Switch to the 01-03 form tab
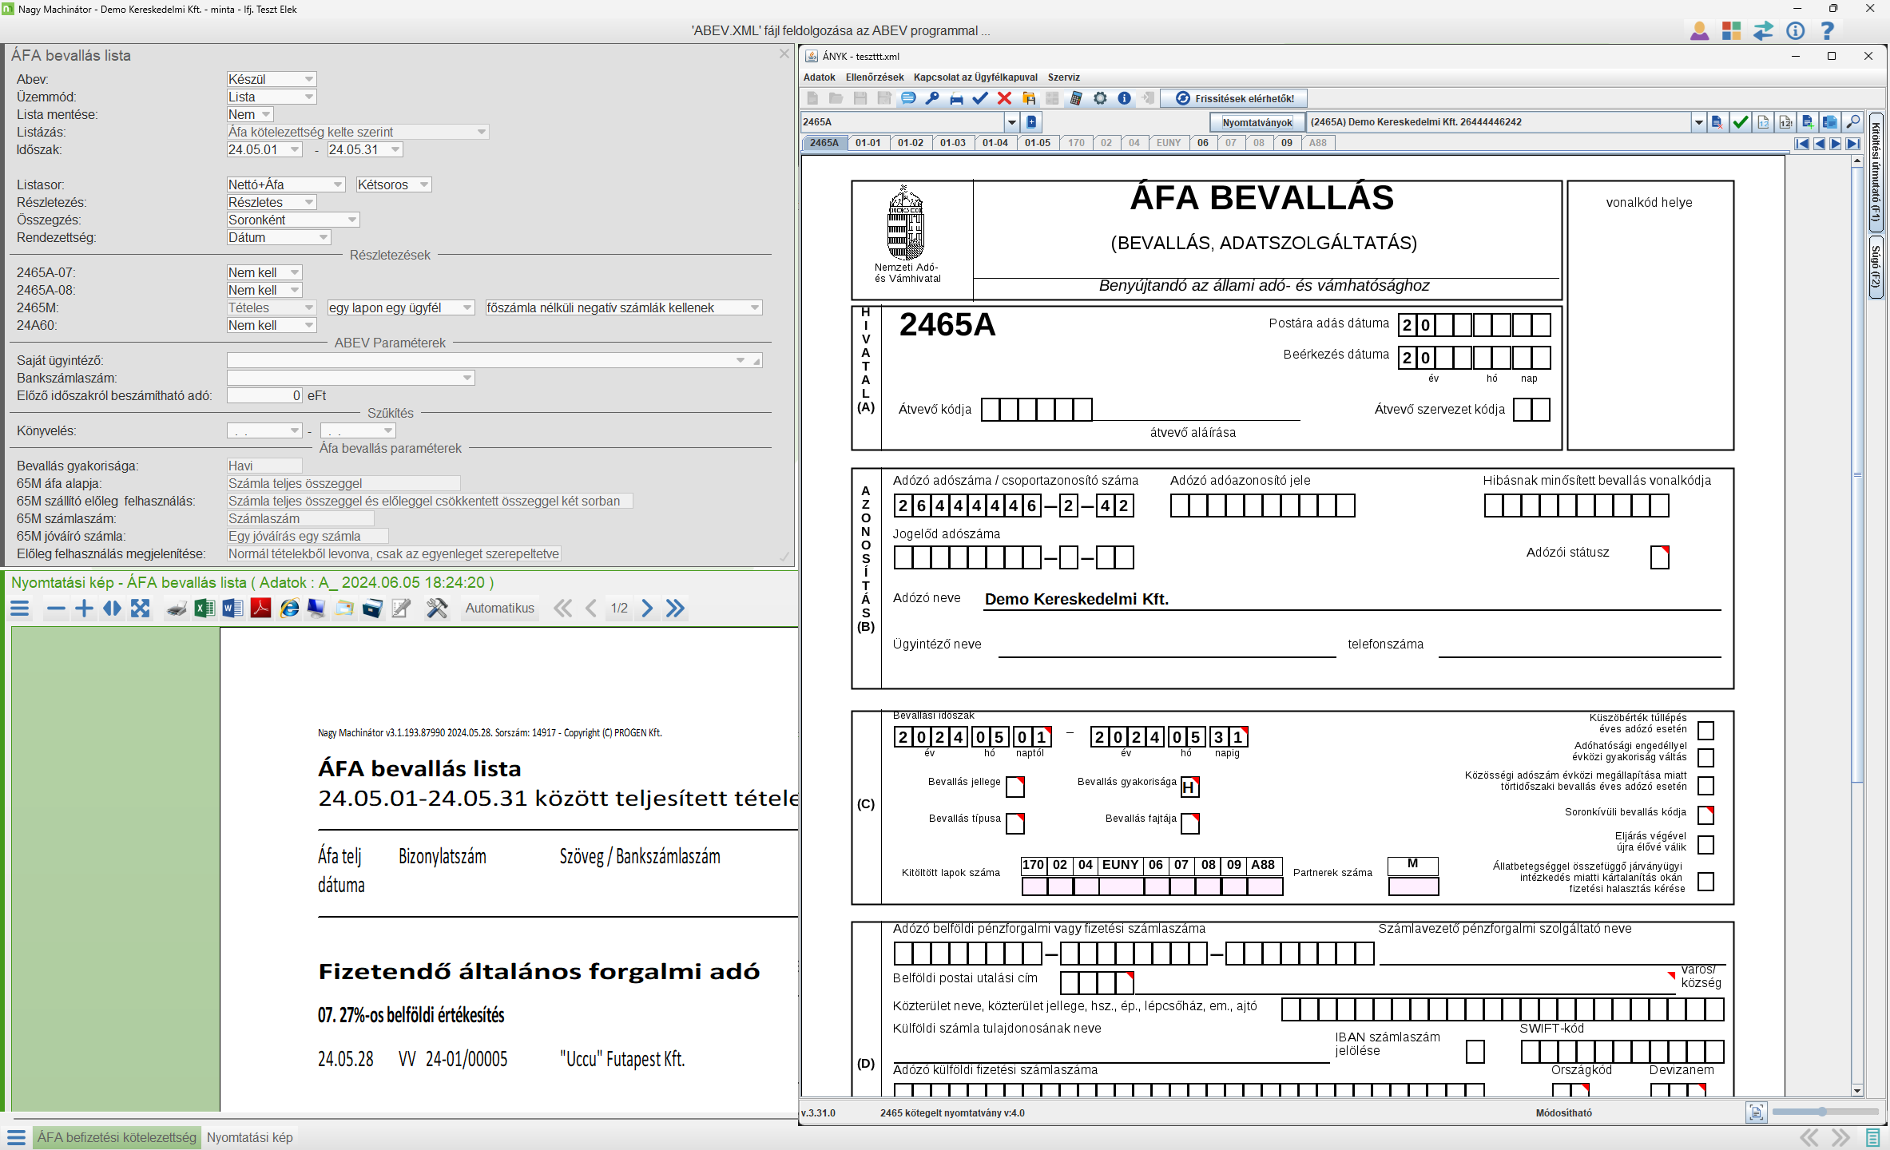 (952, 143)
